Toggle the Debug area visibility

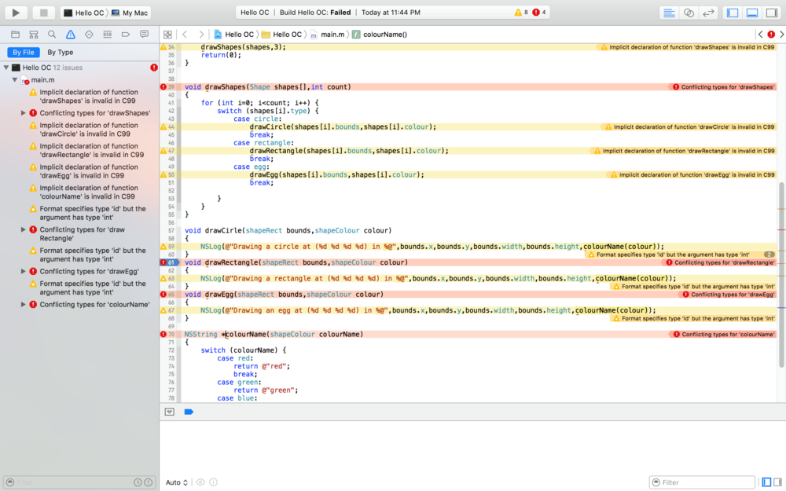(x=752, y=13)
